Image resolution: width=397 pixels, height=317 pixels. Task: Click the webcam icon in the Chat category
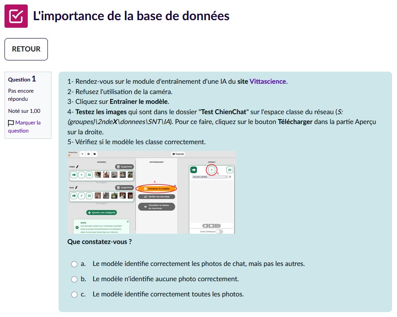click(74, 195)
